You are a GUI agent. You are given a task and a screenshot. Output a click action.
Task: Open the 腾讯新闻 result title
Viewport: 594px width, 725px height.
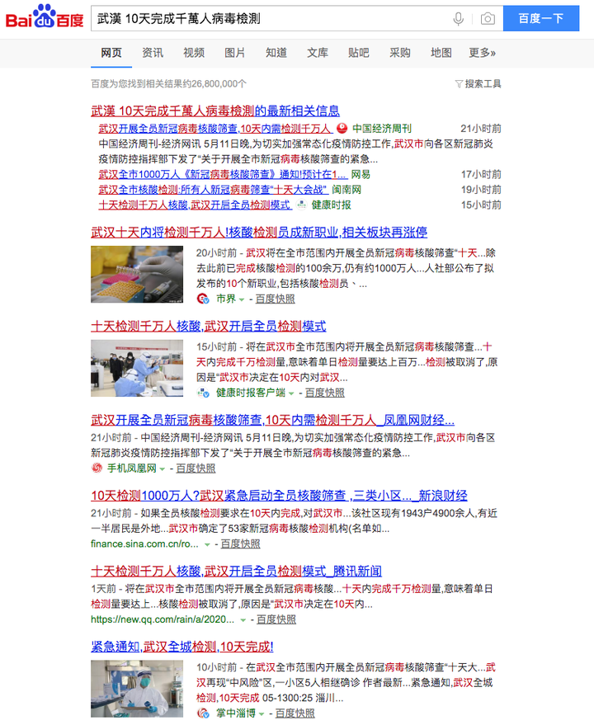tap(236, 571)
